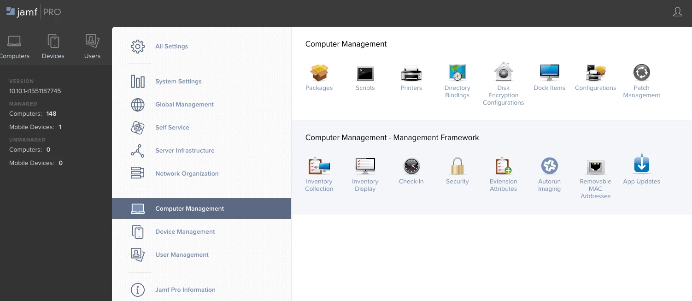
Task: Open the Inventory Display icon
Action: pos(365,166)
